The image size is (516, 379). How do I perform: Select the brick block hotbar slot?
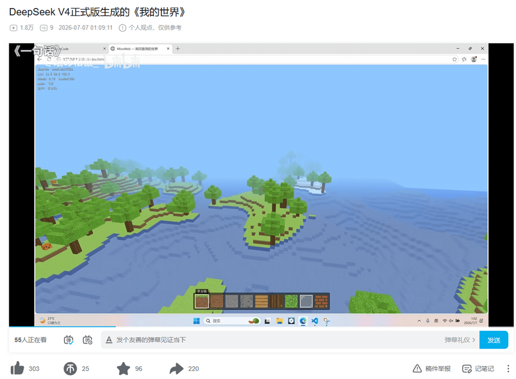click(321, 302)
